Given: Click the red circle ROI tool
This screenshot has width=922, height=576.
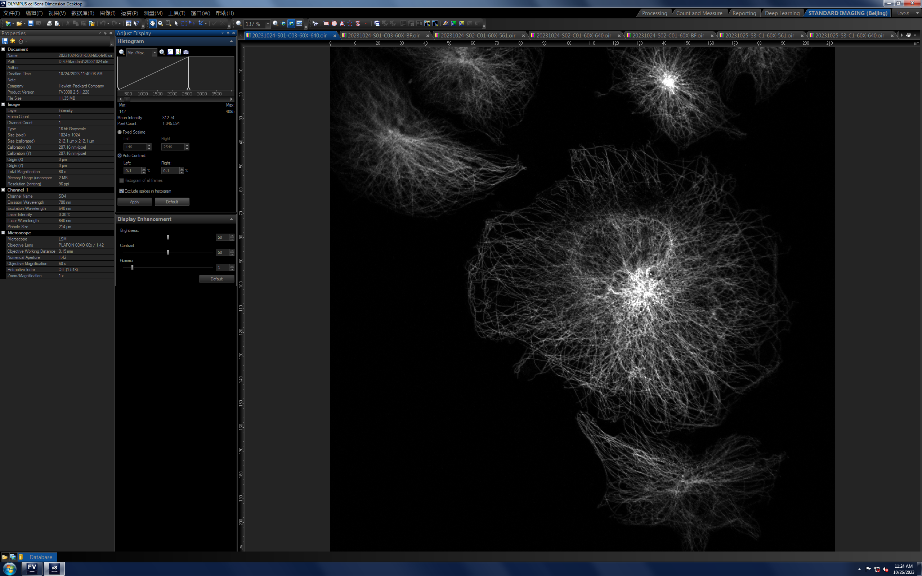Looking at the screenshot, I should pyautogui.click(x=334, y=24).
